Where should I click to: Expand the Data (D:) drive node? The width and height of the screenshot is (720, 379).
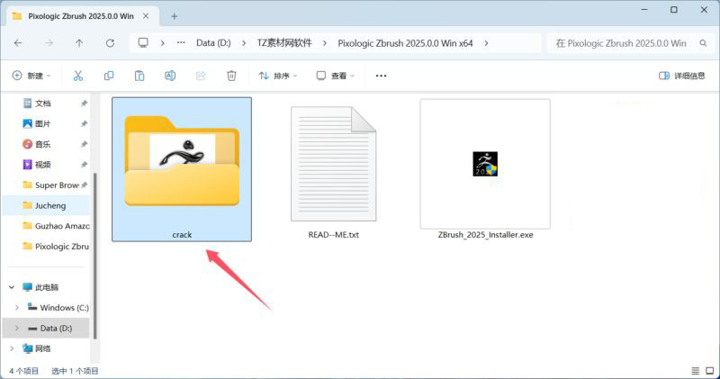[17, 328]
